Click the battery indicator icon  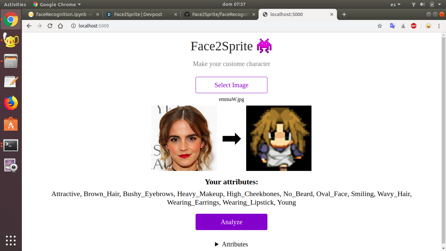(x=432, y=4)
